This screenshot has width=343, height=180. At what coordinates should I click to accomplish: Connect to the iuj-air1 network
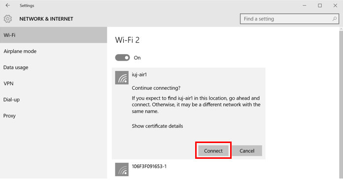tap(213, 150)
